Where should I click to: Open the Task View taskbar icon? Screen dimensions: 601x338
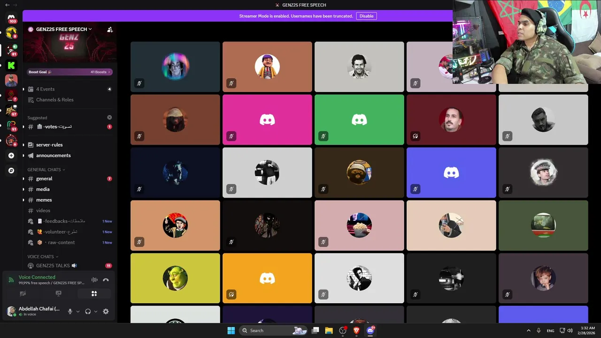(x=316, y=330)
